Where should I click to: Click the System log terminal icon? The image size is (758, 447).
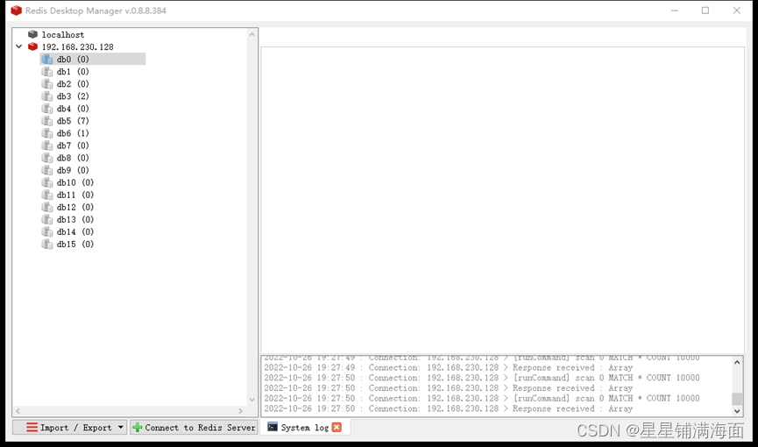click(x=273, y=427)
